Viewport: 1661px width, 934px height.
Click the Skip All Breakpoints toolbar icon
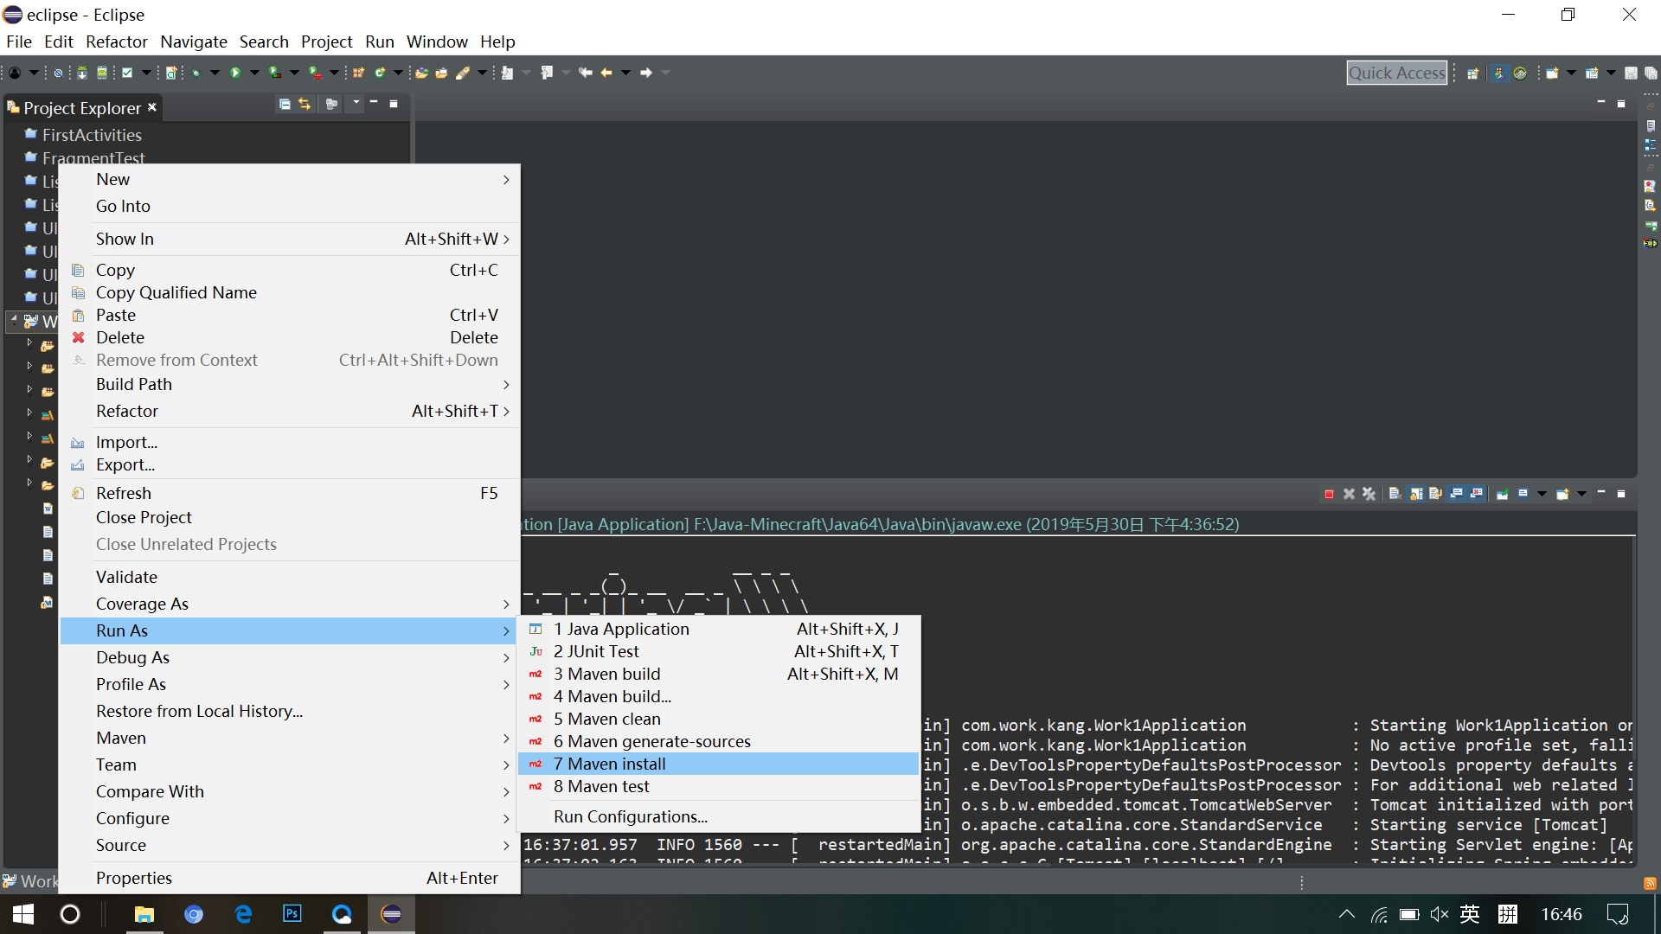(x=58, y=74)
